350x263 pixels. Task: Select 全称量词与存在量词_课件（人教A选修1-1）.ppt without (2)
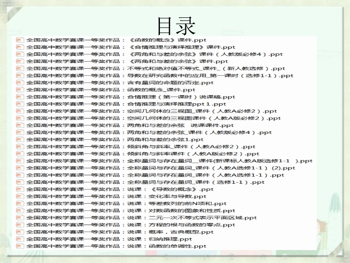tap(155, 175)
